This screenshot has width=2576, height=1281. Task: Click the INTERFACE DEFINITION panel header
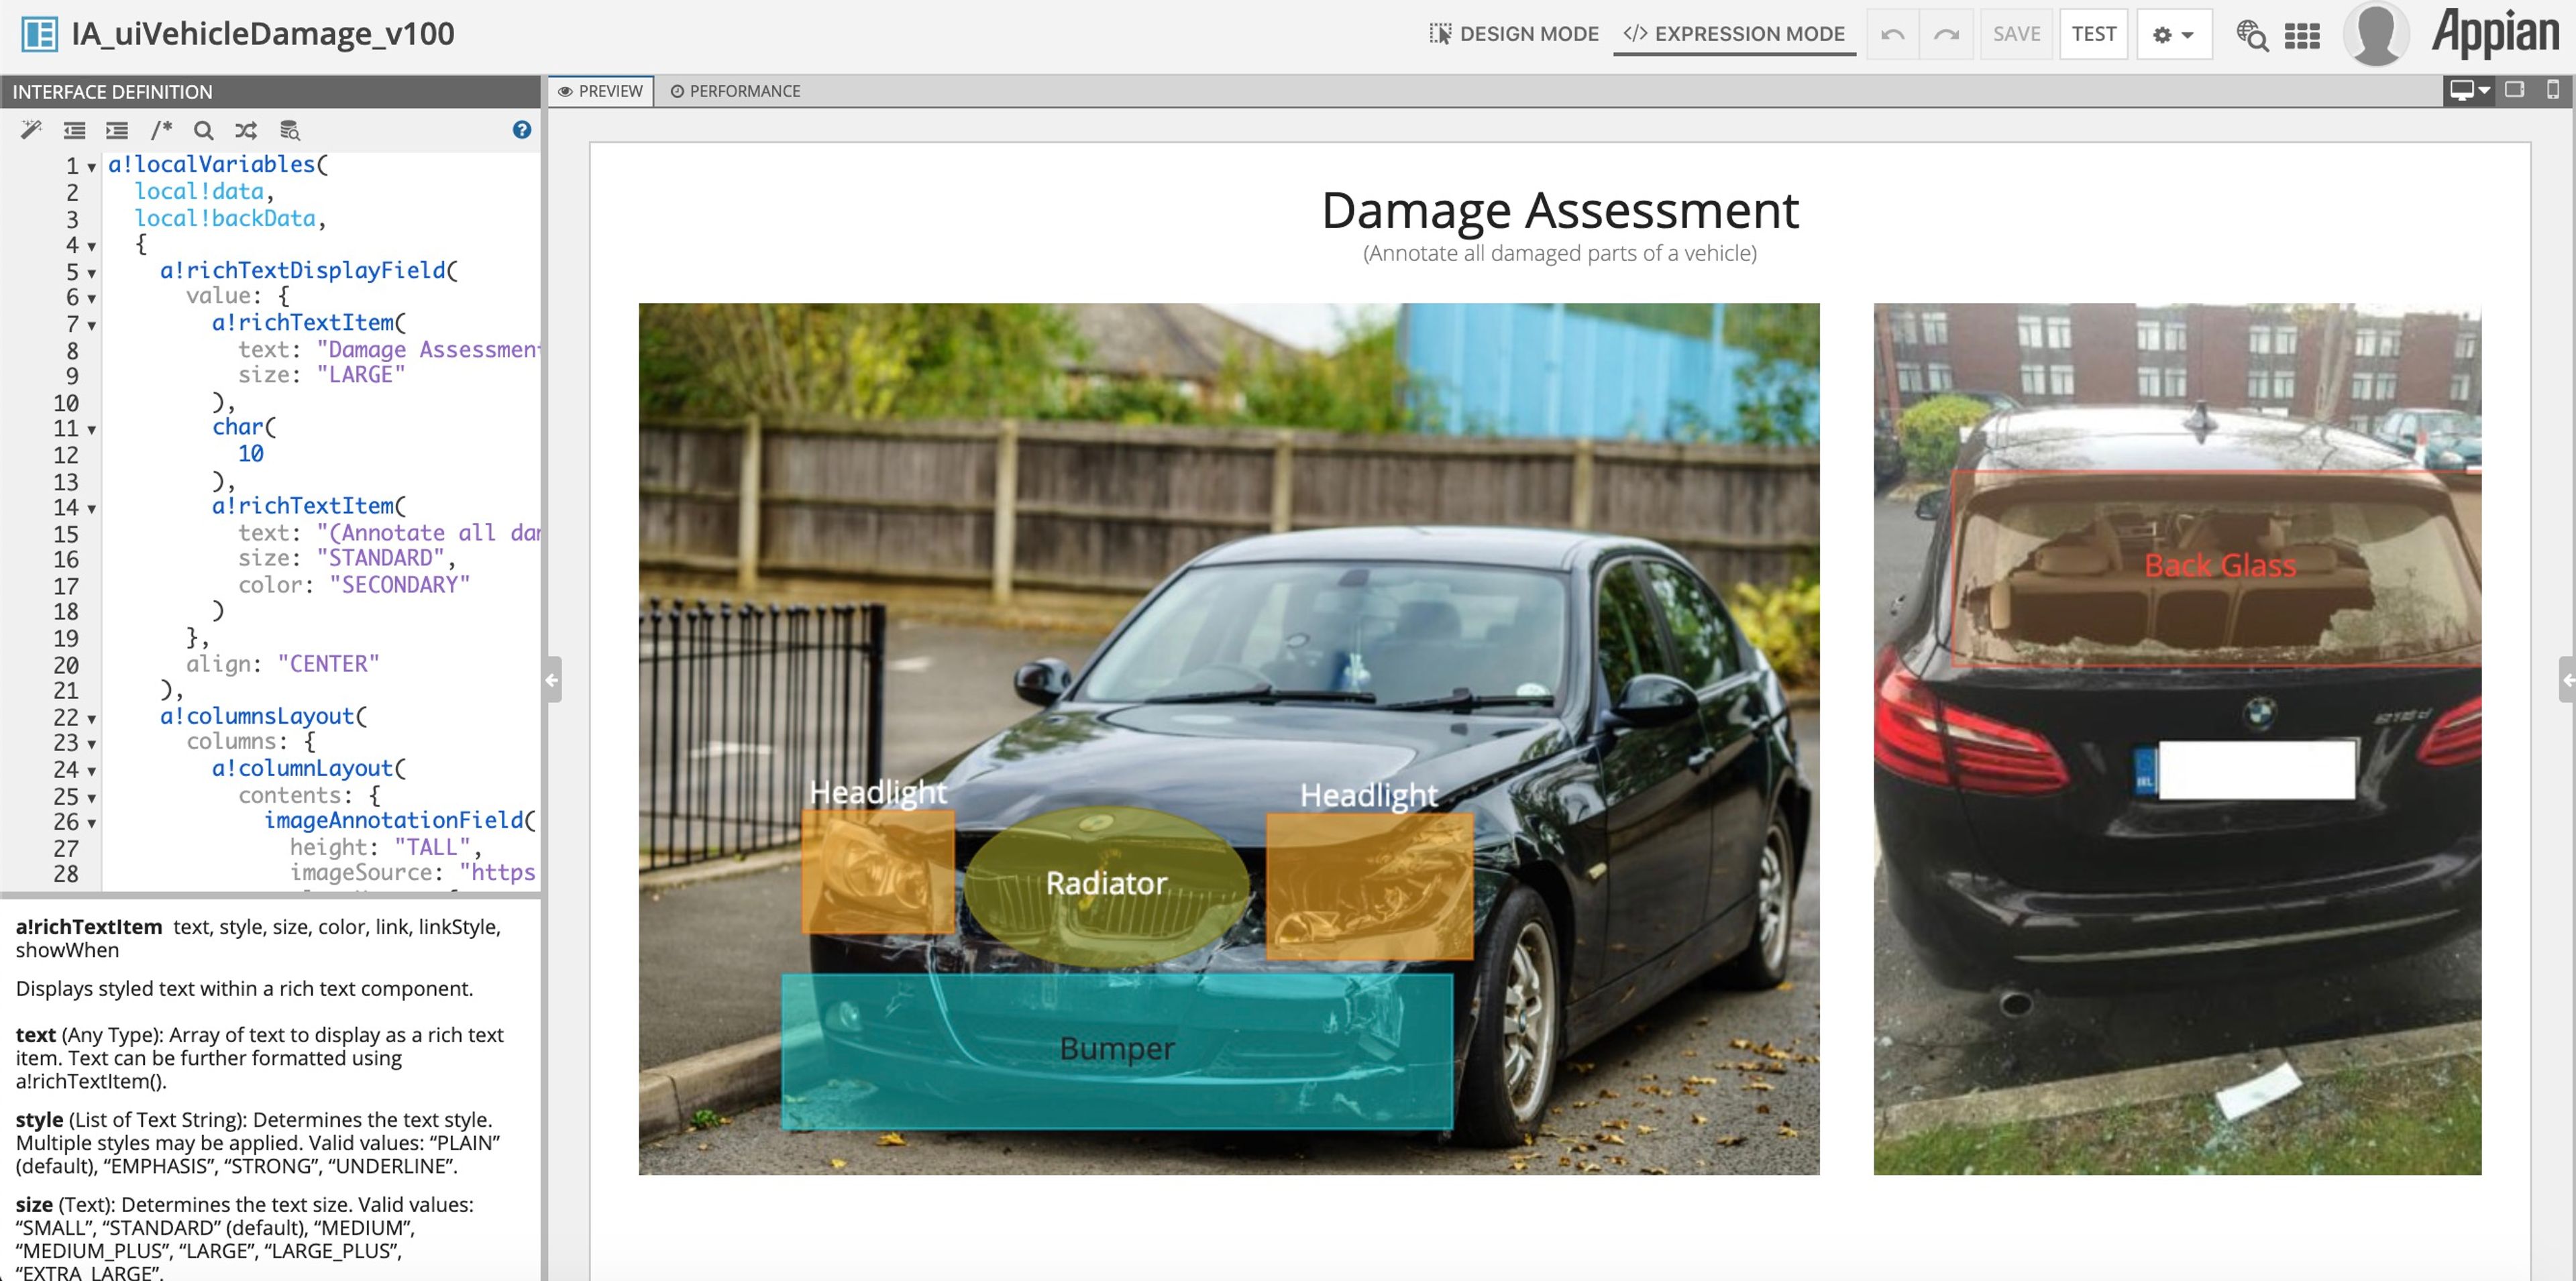coord(270,91)
